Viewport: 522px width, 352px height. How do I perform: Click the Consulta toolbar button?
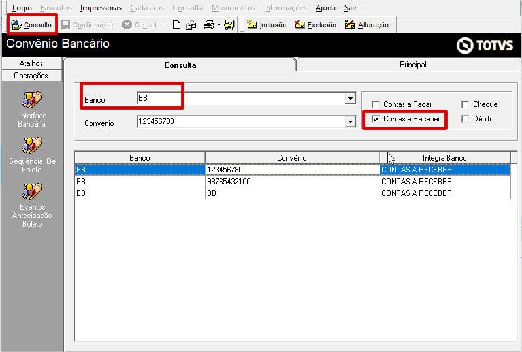pos(31,25)
